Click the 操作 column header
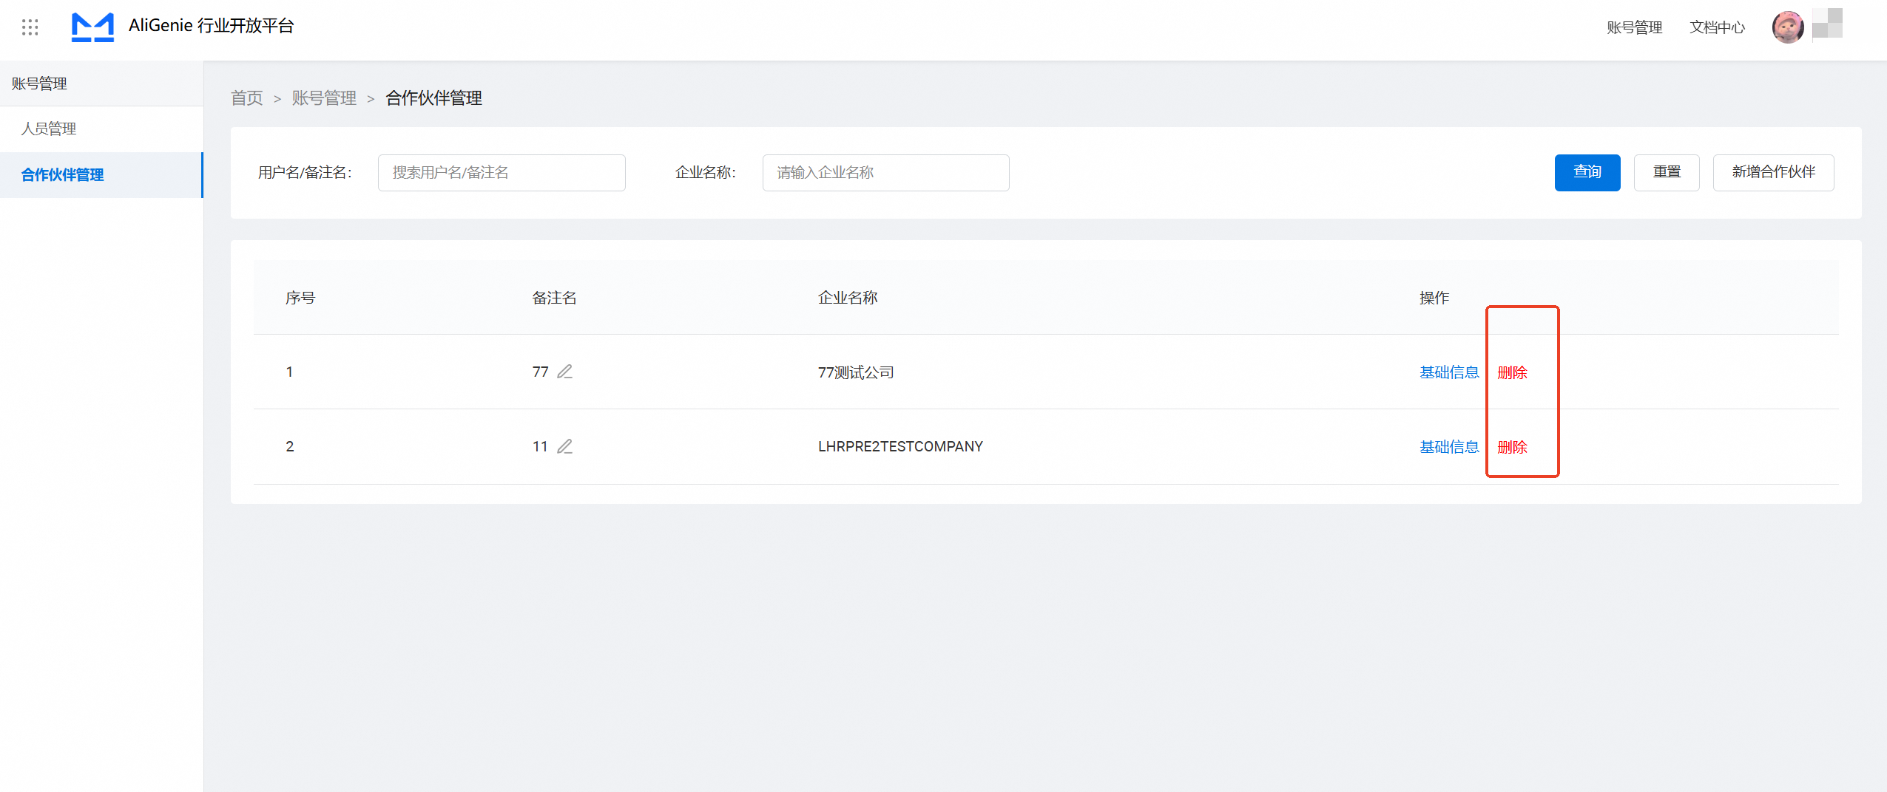This screenshot has height=792, width=1887. [x=1434, y=298]
